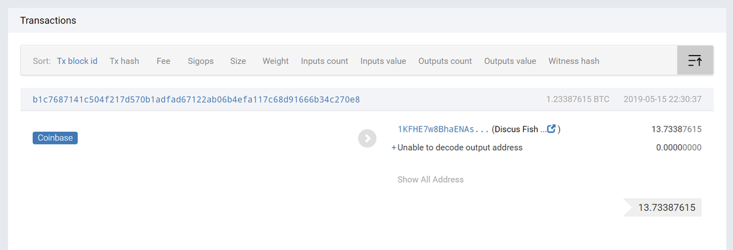Click the Coinbase badge

pos(55,138)
